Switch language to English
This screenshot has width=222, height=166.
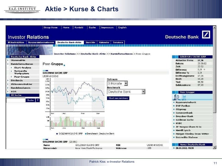point(123,28)
